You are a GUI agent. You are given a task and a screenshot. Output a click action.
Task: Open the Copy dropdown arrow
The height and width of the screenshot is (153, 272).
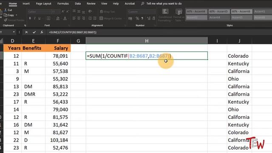[x=17, y=15]
